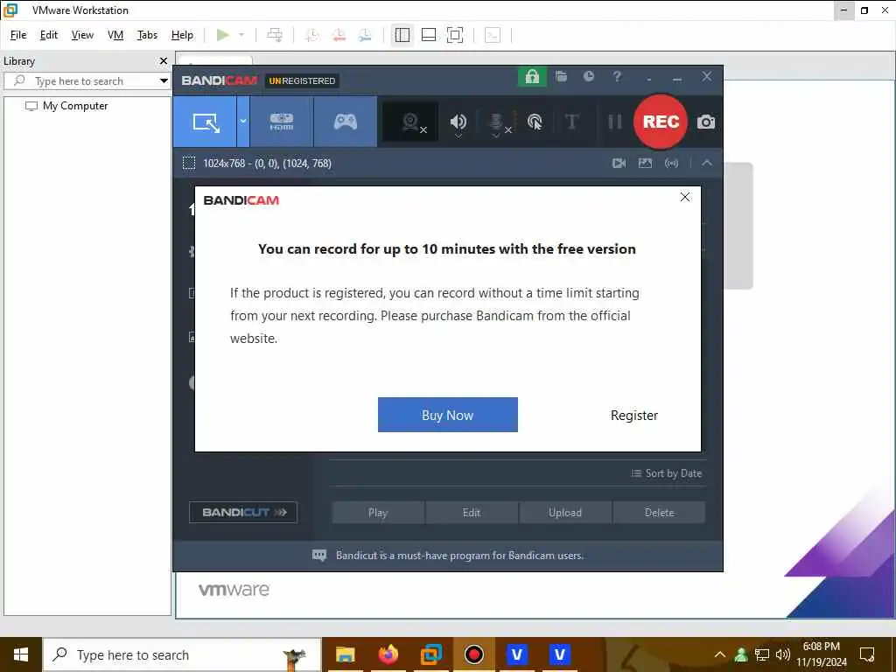
Task: Close the VMware Library panel
Action: (x=164, y=60)
